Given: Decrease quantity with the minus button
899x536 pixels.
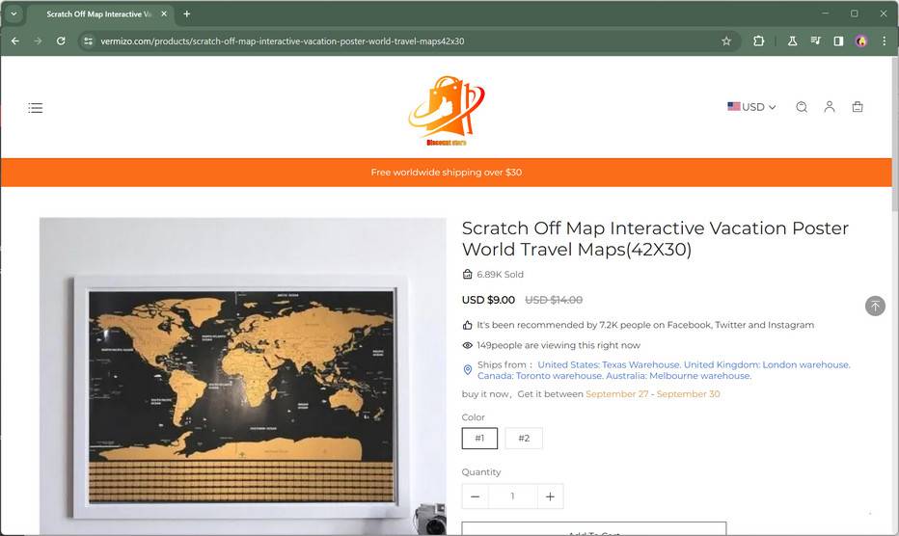Looking at the screenshot, I should click(x=475, y=496).
